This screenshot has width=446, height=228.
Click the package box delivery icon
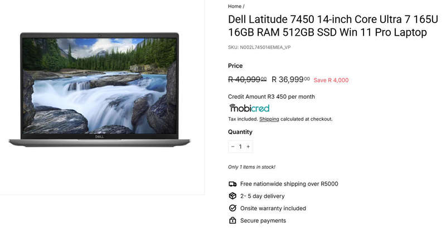[232, 196]
